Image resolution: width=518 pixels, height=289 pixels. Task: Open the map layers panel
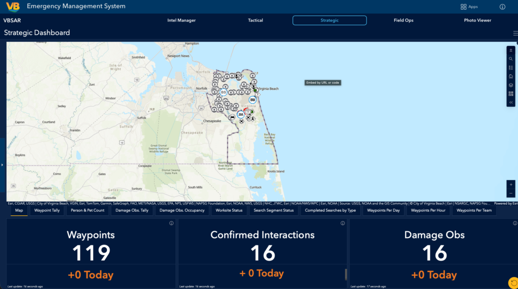[x=511, y=85]
